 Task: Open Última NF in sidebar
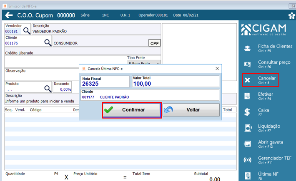point(268,176)
